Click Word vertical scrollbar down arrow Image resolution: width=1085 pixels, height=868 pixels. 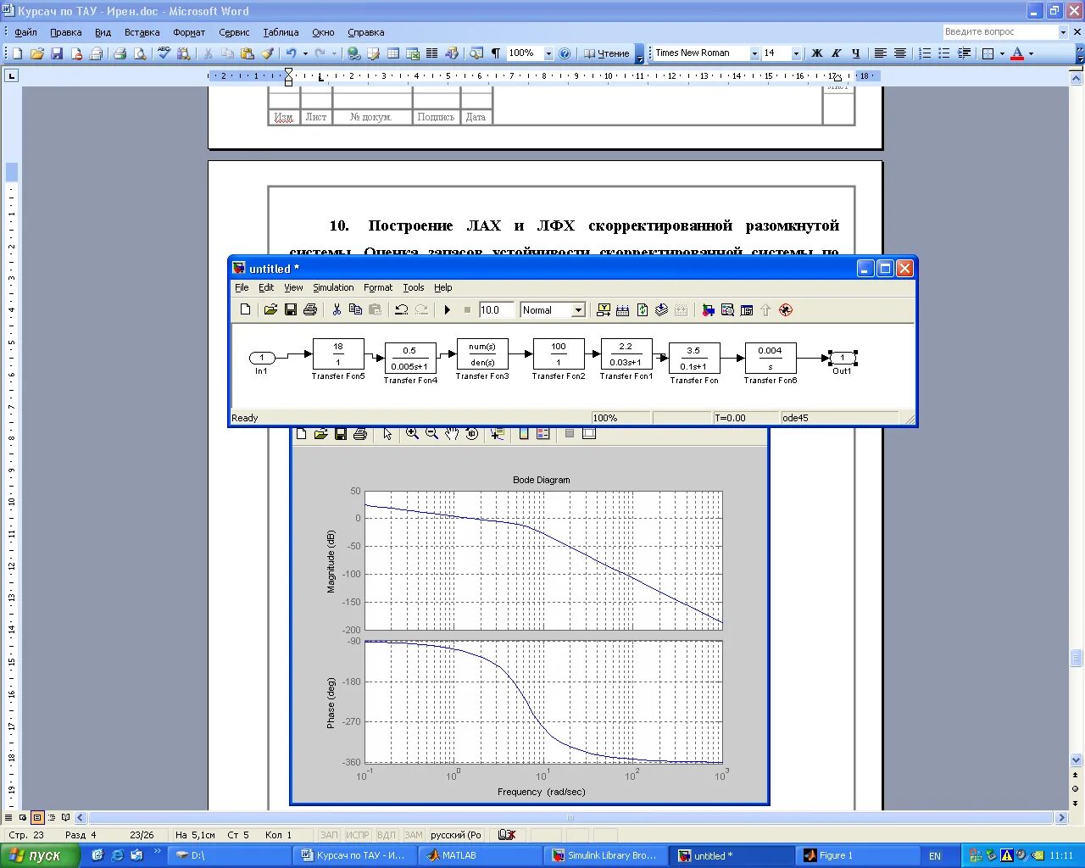click(x=1077, y=760)
